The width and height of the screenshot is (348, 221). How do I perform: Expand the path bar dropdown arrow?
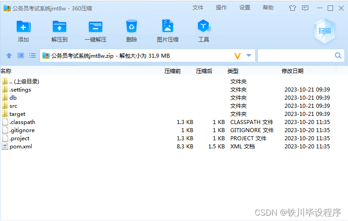[249, 55]
